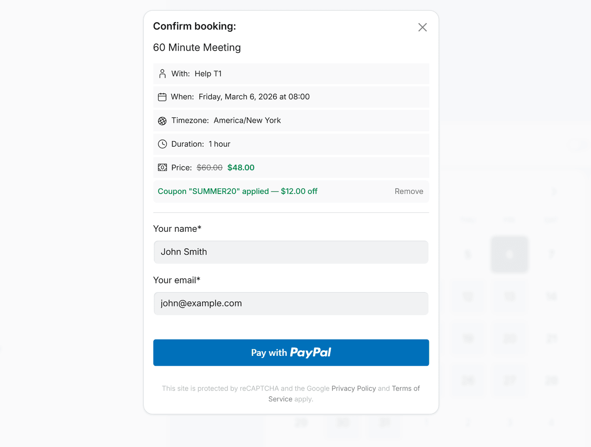
Task: Click the clock icon next to "Duration: 1 hour"
Action: (162, 144)
